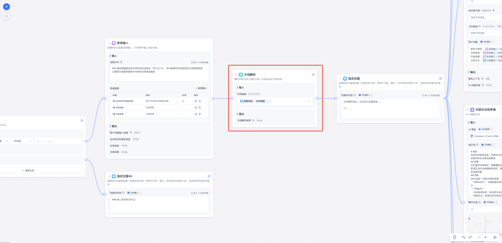Image resolution: width=502 pixels, height=243 pixels.
Task: Click help icon beside 新的上下文 output
Action: pos(483,78)
